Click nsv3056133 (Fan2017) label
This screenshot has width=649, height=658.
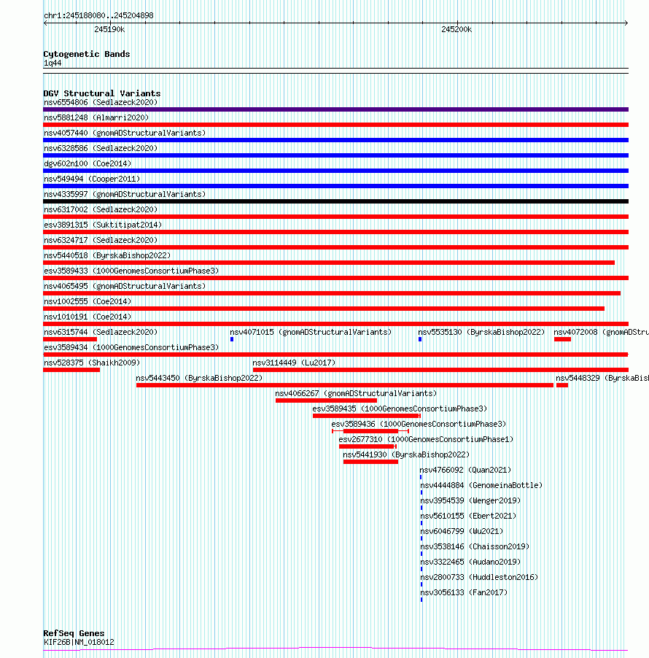(464, 592)
